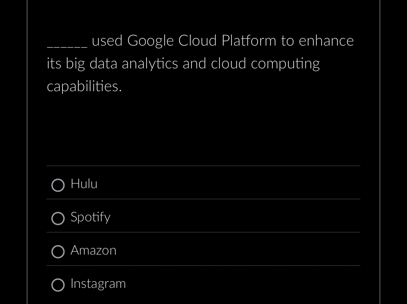Click the last answer choice on screen
The height and width of the screenshot is (304, 407).
[x=98, y=284]
